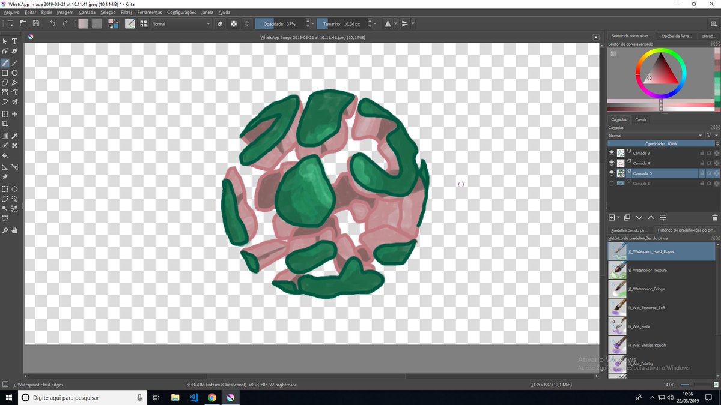Choose the Zoom magnifier tool
The width and height of the screenshot is (721, 405).
[5, 230]
